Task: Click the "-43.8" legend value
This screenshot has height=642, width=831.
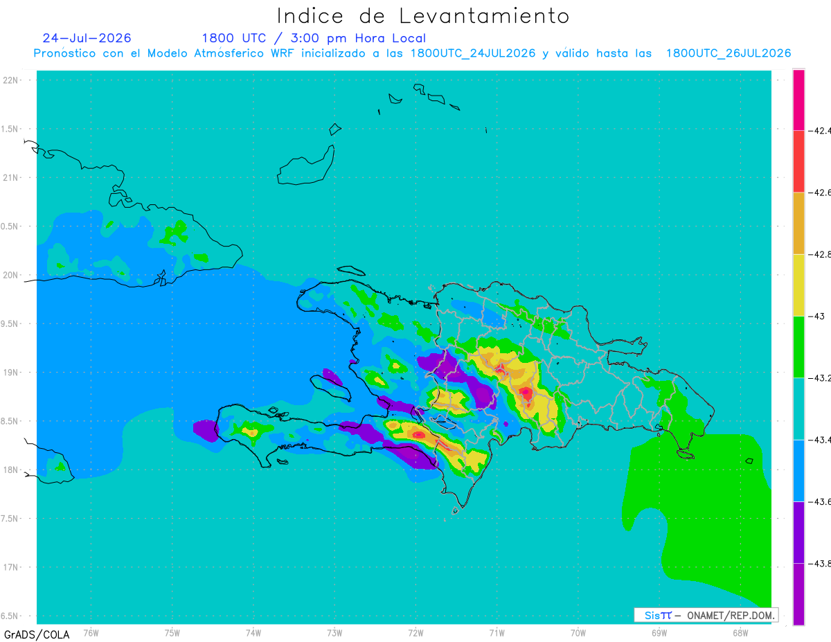Action: tap(819, 564)
